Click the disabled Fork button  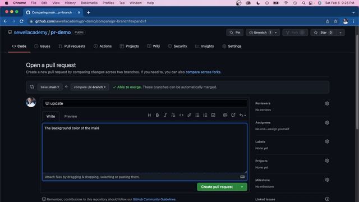tap(295, 33)
